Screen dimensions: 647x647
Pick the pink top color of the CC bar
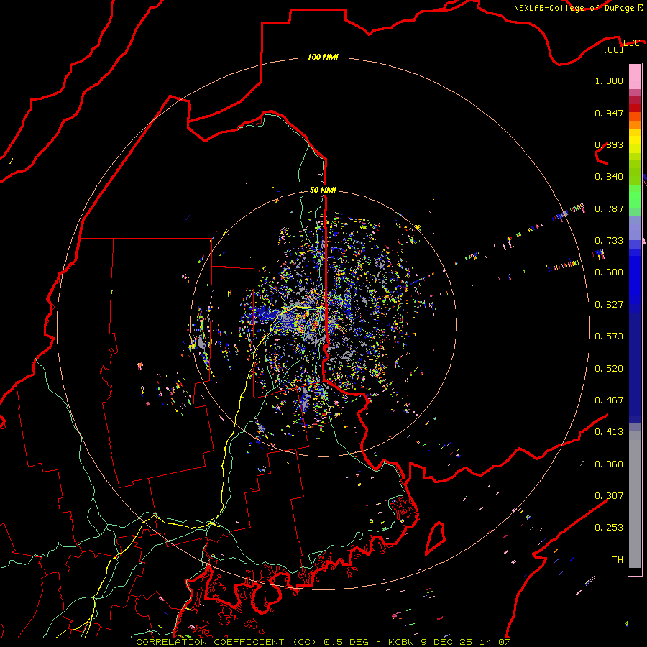pyautogui.click(x=635, y=77)
